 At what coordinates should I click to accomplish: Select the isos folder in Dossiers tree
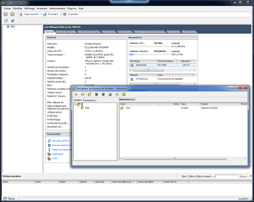87,108
